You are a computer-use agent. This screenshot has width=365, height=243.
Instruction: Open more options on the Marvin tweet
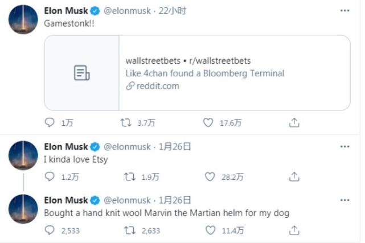[345, 200]
